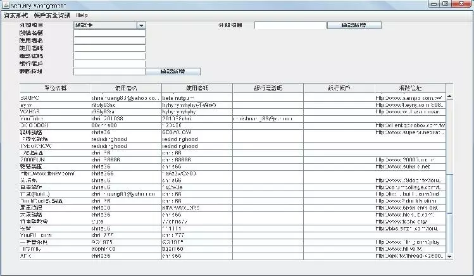This screenshot has width=474, height=276.
Task: Click the 77chris77 password cell
Action: [197, 222]
